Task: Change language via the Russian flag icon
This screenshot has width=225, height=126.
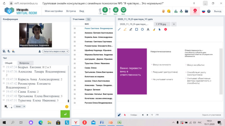Action: (x=203, y=11)
